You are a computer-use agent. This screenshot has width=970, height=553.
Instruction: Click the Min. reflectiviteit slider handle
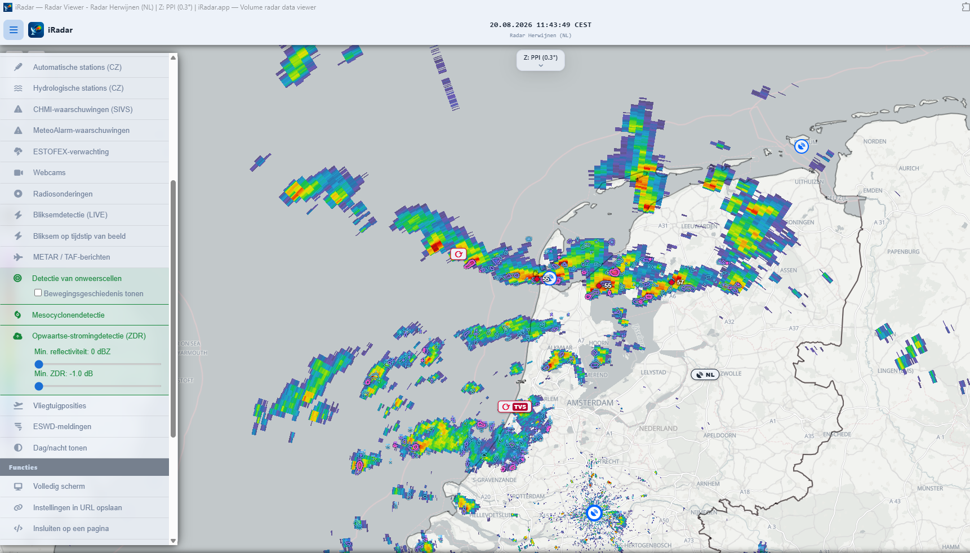coord(39,364)
